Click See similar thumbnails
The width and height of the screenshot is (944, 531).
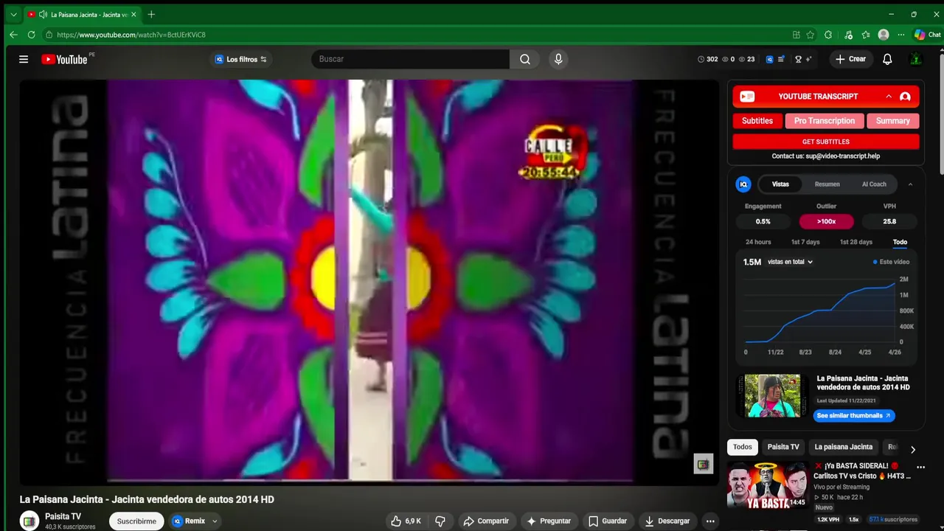coord(854,415)
